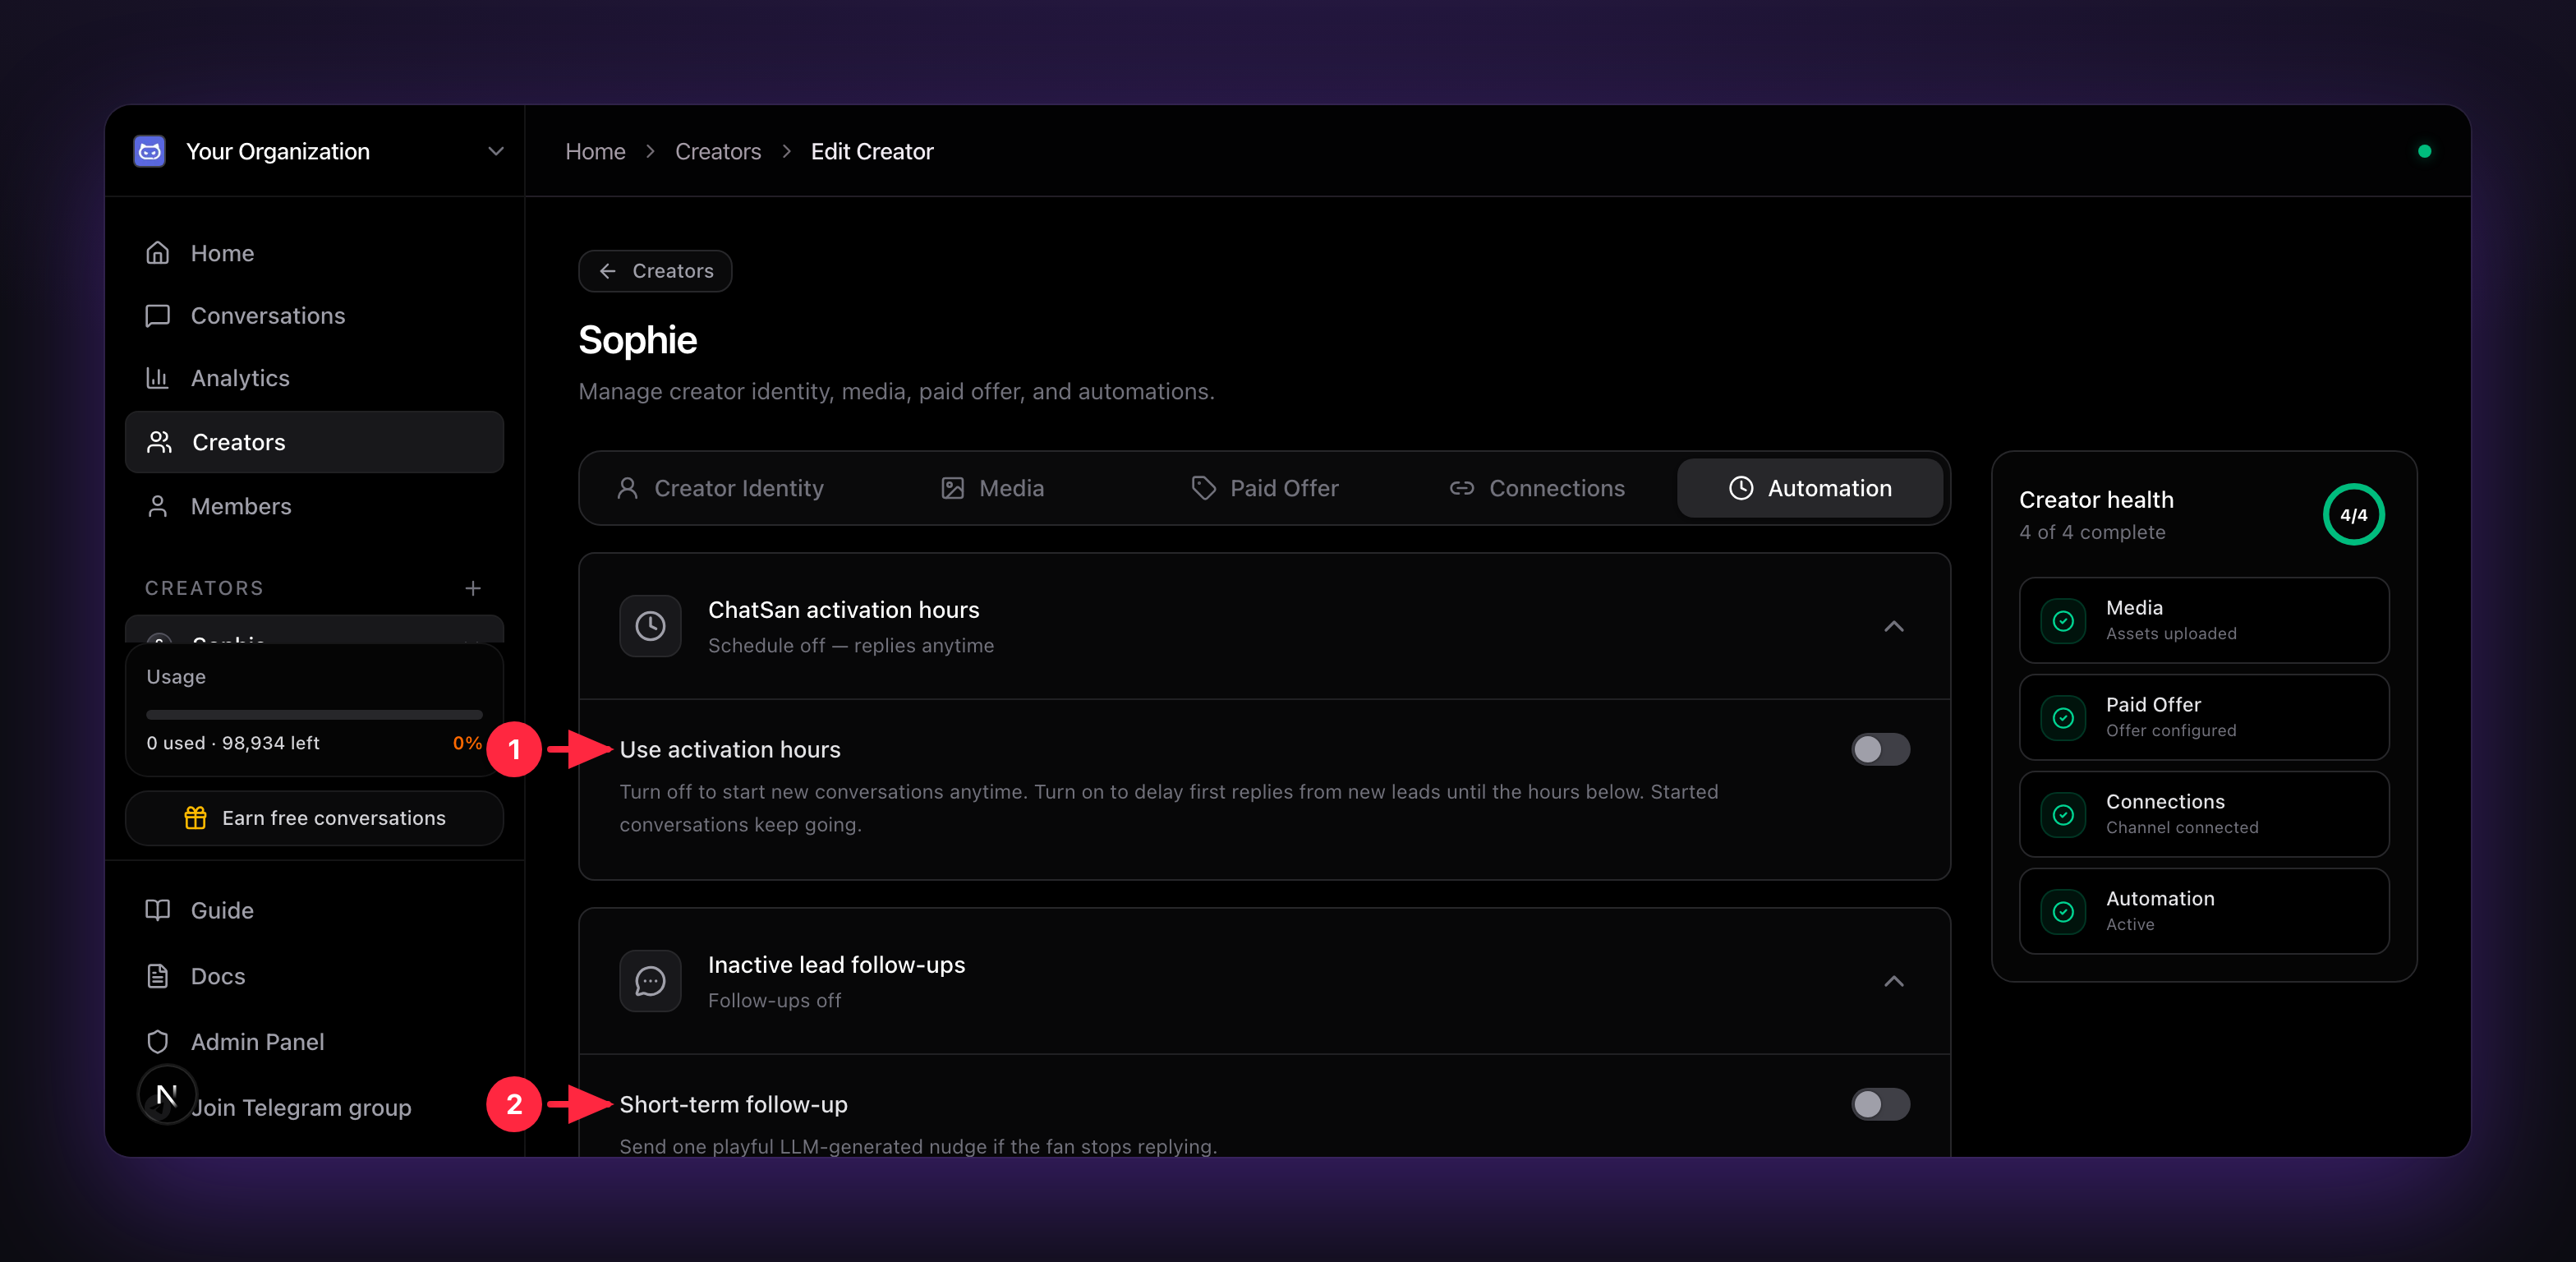Click the gift icon on Earn free conversations
2576x1262 pixels.
(196, 818)
